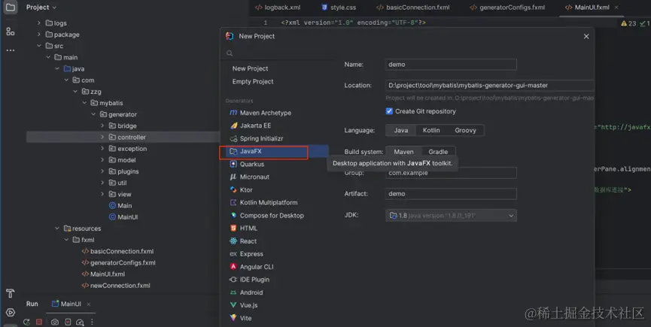Open the Services run hexagon icon

pos(11,313)
